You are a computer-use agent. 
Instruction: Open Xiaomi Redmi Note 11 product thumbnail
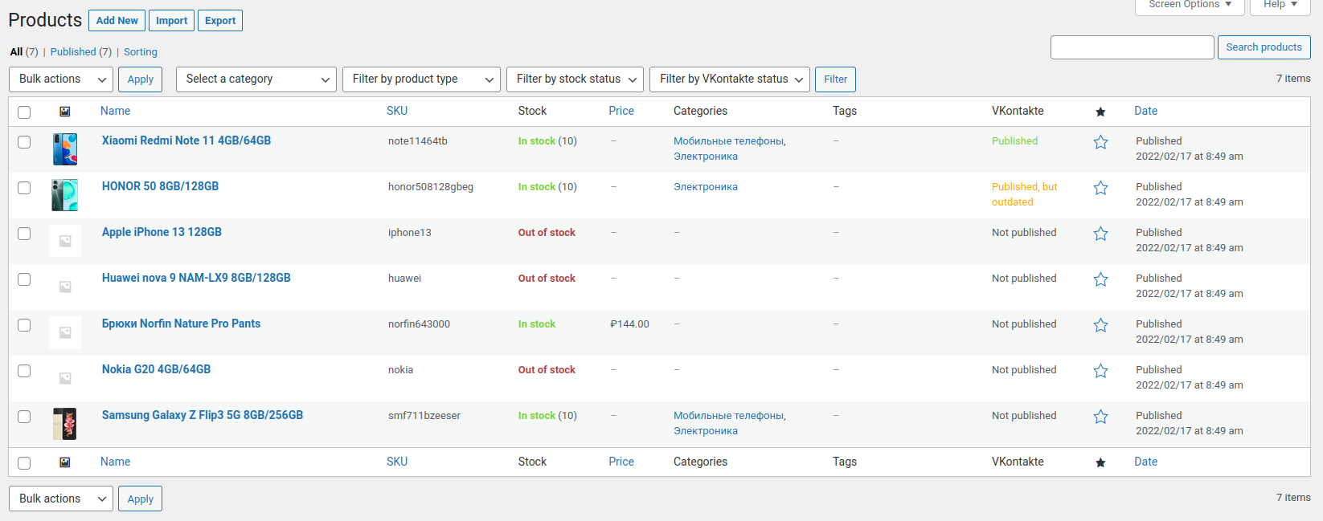click(x=65, y=149)
